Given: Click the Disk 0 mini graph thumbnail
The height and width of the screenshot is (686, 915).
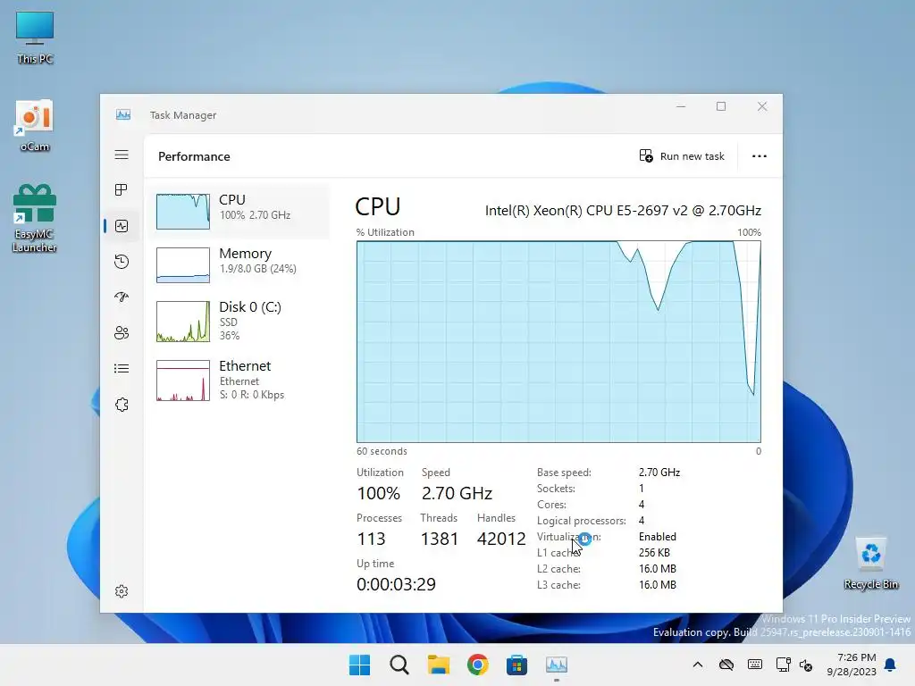Looking at the screenshot, I should 183,322.
